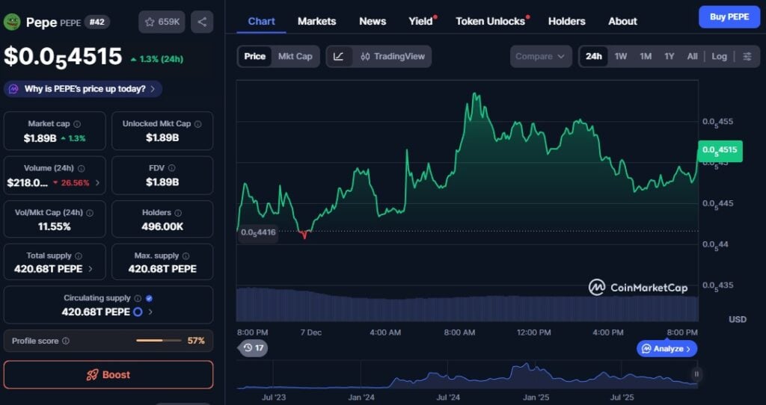Show Circulating supply info icon
The height and width of the screenshot is (405, 766).
[138, 298]
